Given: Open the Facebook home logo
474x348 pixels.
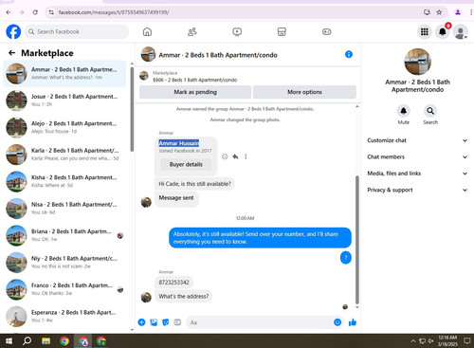Looking at the screenshot, I should (13, 31).
